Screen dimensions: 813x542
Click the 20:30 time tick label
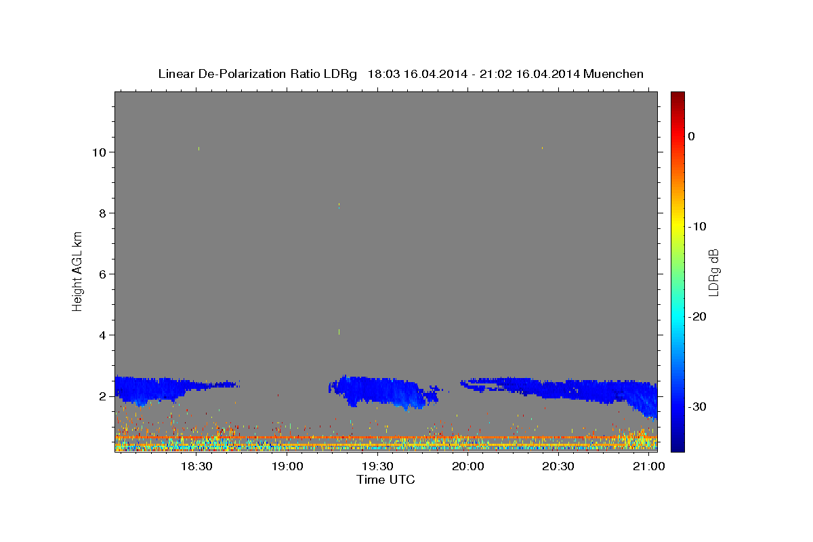pyautogui.click(x=558, y=467)
